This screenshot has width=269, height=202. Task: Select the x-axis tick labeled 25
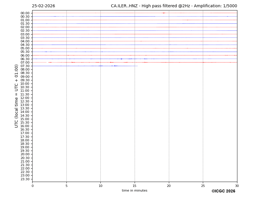coord(203,186)
